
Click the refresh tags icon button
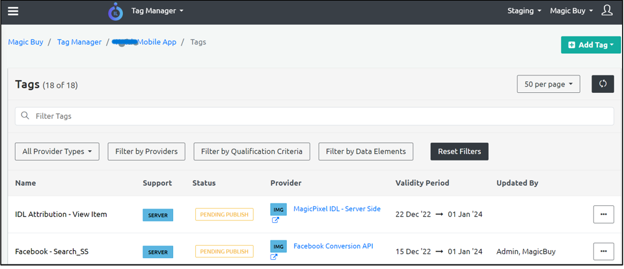603,84
